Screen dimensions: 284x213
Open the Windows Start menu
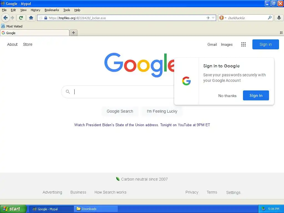[13, 209]
